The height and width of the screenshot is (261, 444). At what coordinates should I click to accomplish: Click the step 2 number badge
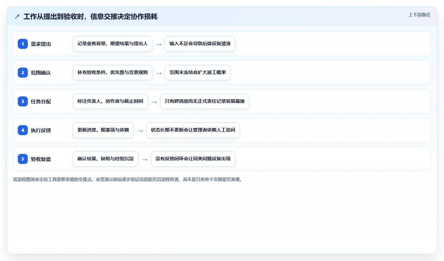click(23, 73)
